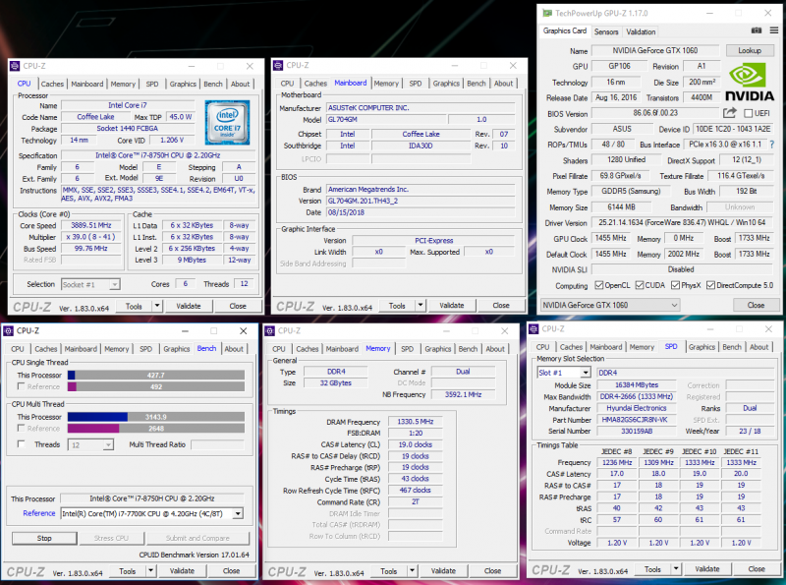Click the multi thread This Processor bar showing 3143.9
This screenshot has width=786, height=585.
coord(156,417)
